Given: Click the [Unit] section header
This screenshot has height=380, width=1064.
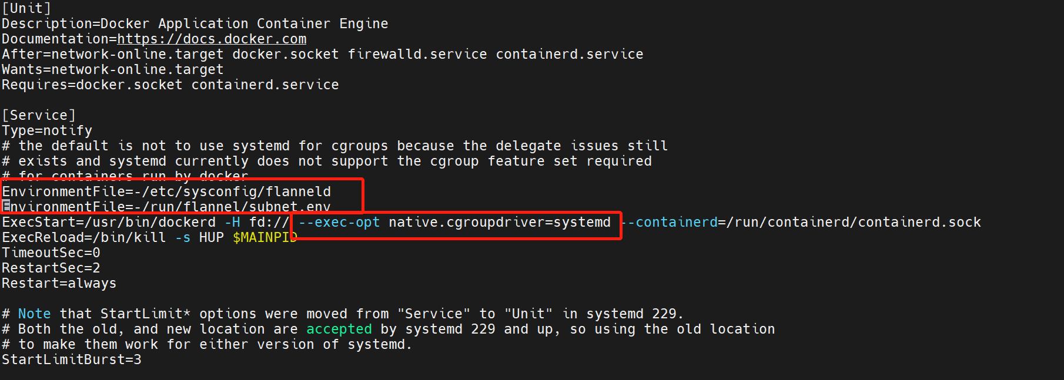Looking at the screenshot, I should click(26, 8).
